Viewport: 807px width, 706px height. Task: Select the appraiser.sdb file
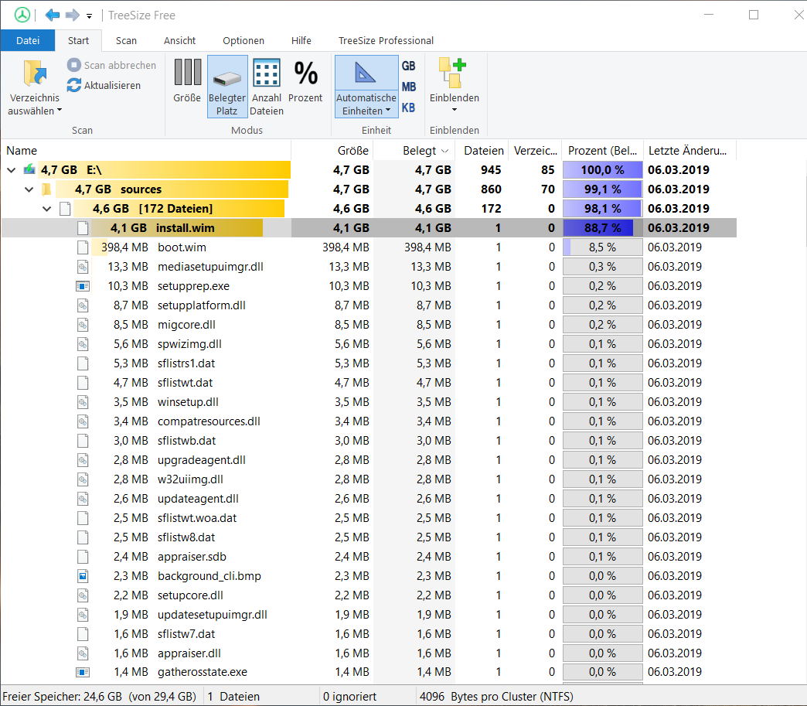click(x=192, y=557)
